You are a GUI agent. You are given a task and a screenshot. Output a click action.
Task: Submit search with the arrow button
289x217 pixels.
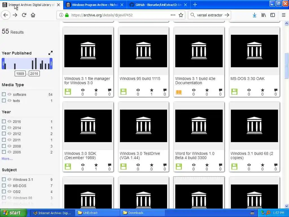(227, 15)
